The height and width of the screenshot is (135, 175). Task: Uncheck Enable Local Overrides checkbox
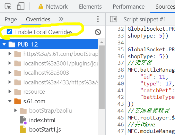click(9, 32)
